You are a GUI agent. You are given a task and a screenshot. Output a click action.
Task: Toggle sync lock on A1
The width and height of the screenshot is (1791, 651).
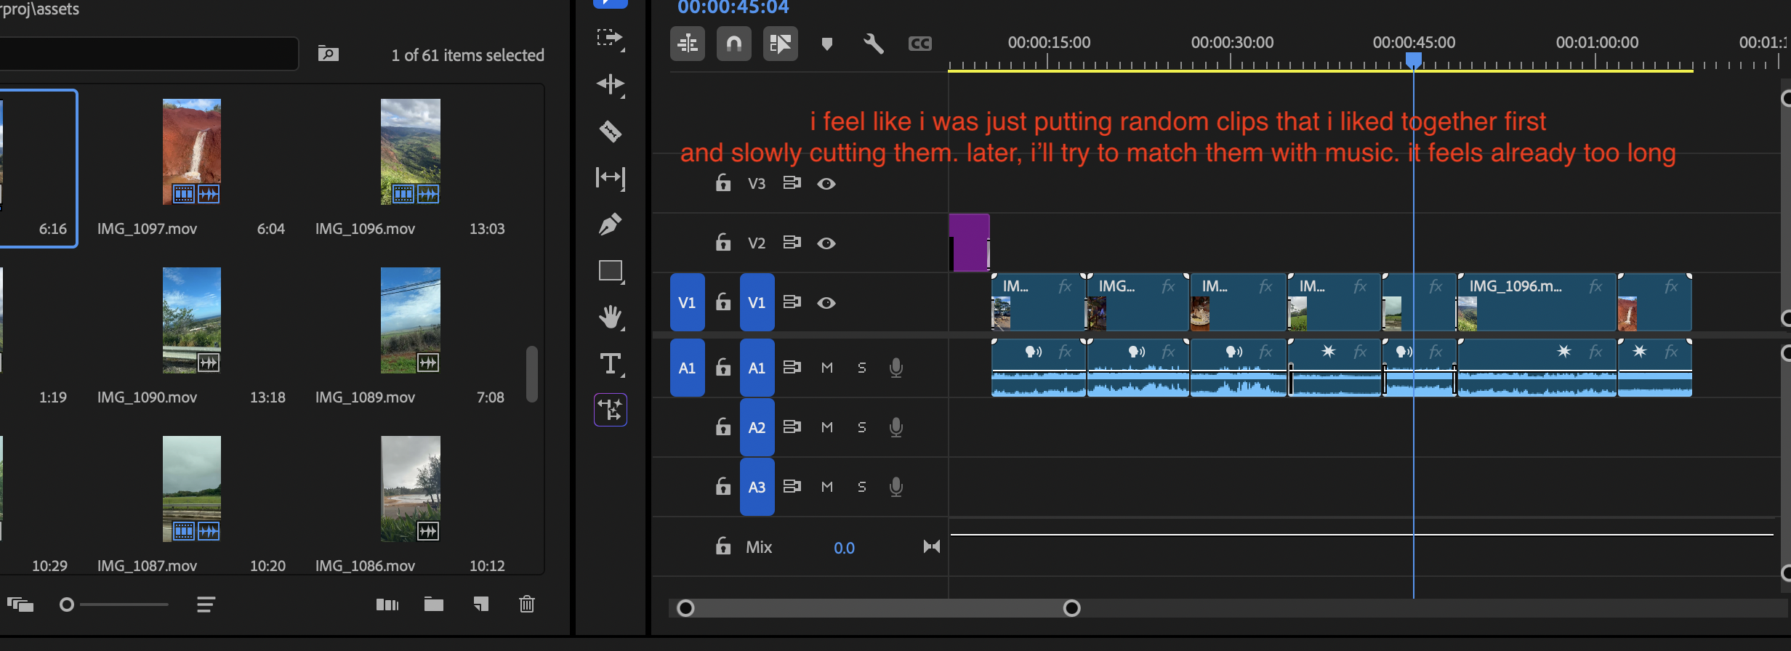point(792,368)
